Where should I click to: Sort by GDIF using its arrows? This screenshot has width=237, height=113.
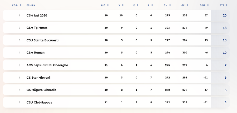point(208,5)
